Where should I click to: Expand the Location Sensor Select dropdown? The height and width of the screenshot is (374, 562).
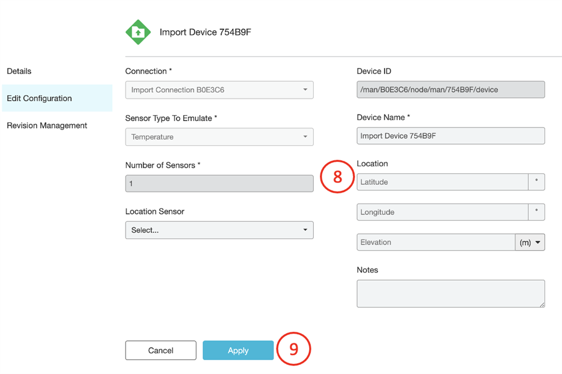click(219, 230)
